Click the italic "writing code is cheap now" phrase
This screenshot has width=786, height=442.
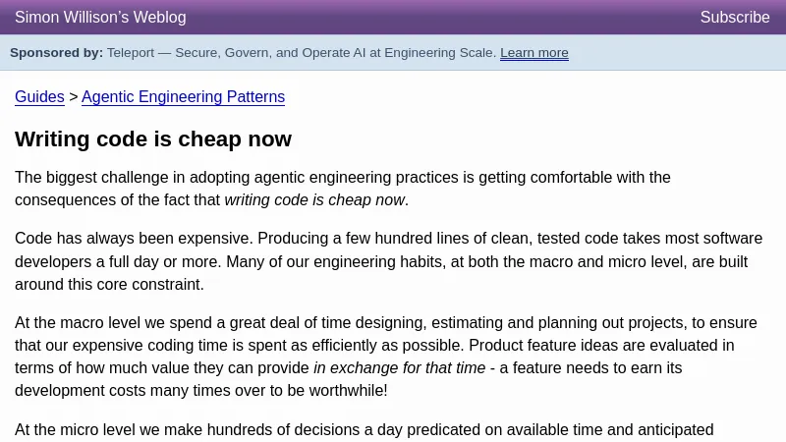pos(314,200)
